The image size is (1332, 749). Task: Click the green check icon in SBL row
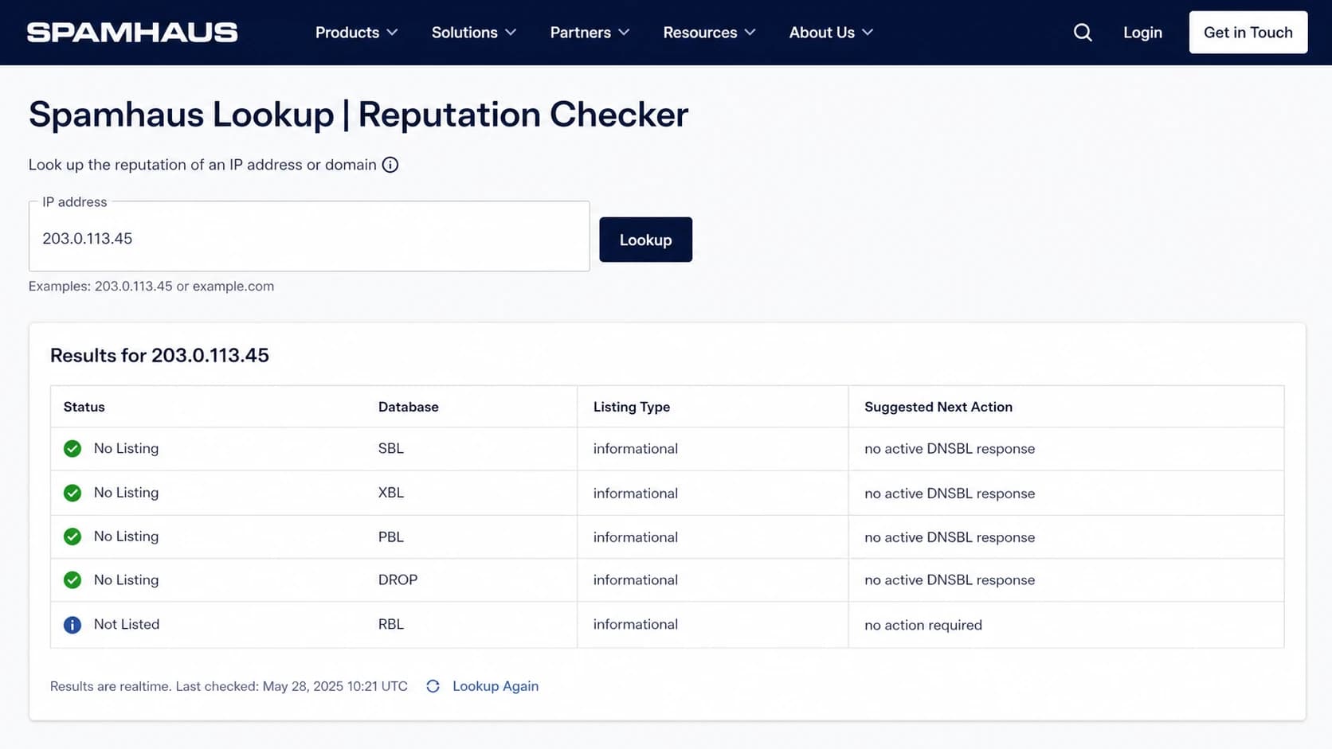(x=72, y=449)
